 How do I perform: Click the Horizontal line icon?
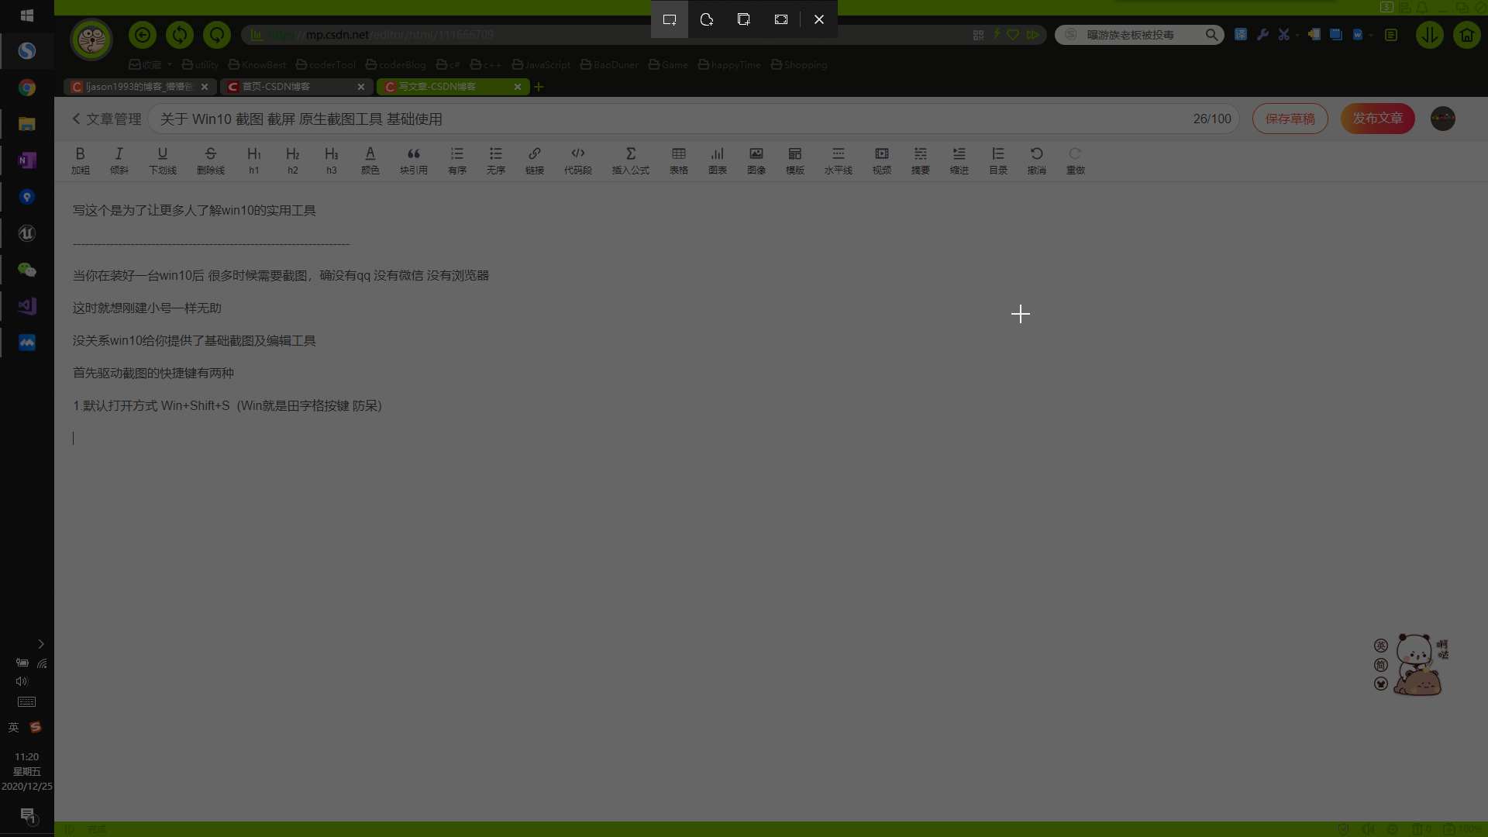tap(838, 153)
